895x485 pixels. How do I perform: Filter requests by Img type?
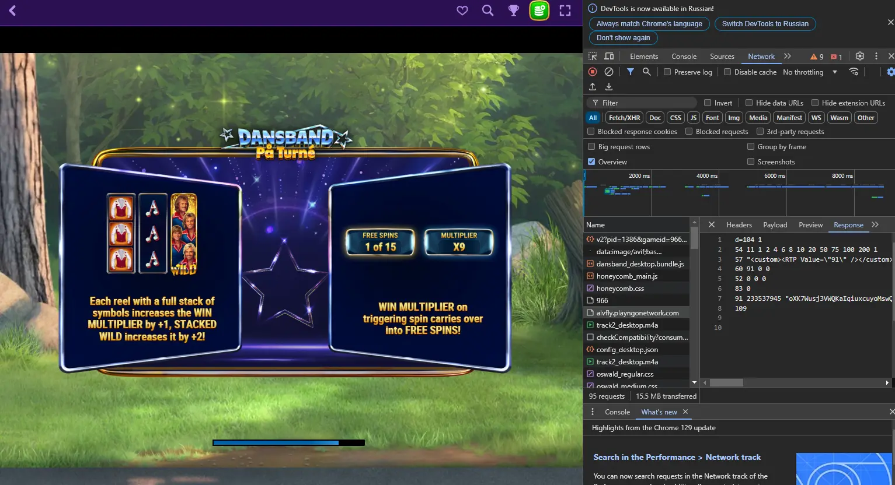click(734, 118)
